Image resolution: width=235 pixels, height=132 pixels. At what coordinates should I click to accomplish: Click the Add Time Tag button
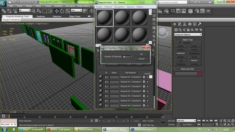pos(148,125)
